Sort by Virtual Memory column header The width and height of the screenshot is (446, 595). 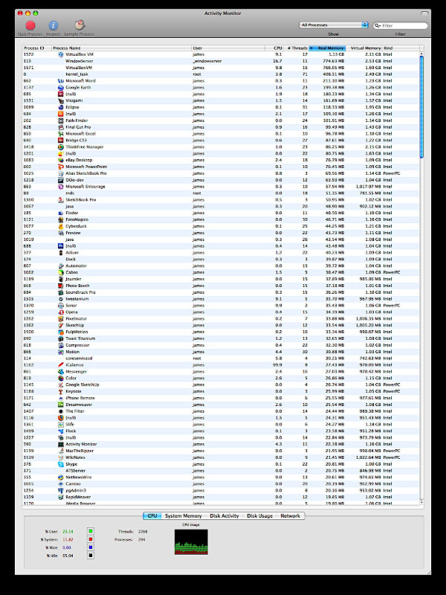click(x=363, y=48)
